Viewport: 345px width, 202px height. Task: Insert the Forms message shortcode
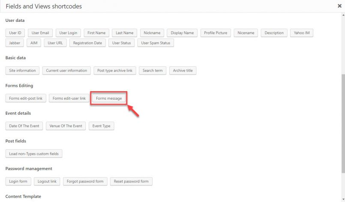click(109, 98)
